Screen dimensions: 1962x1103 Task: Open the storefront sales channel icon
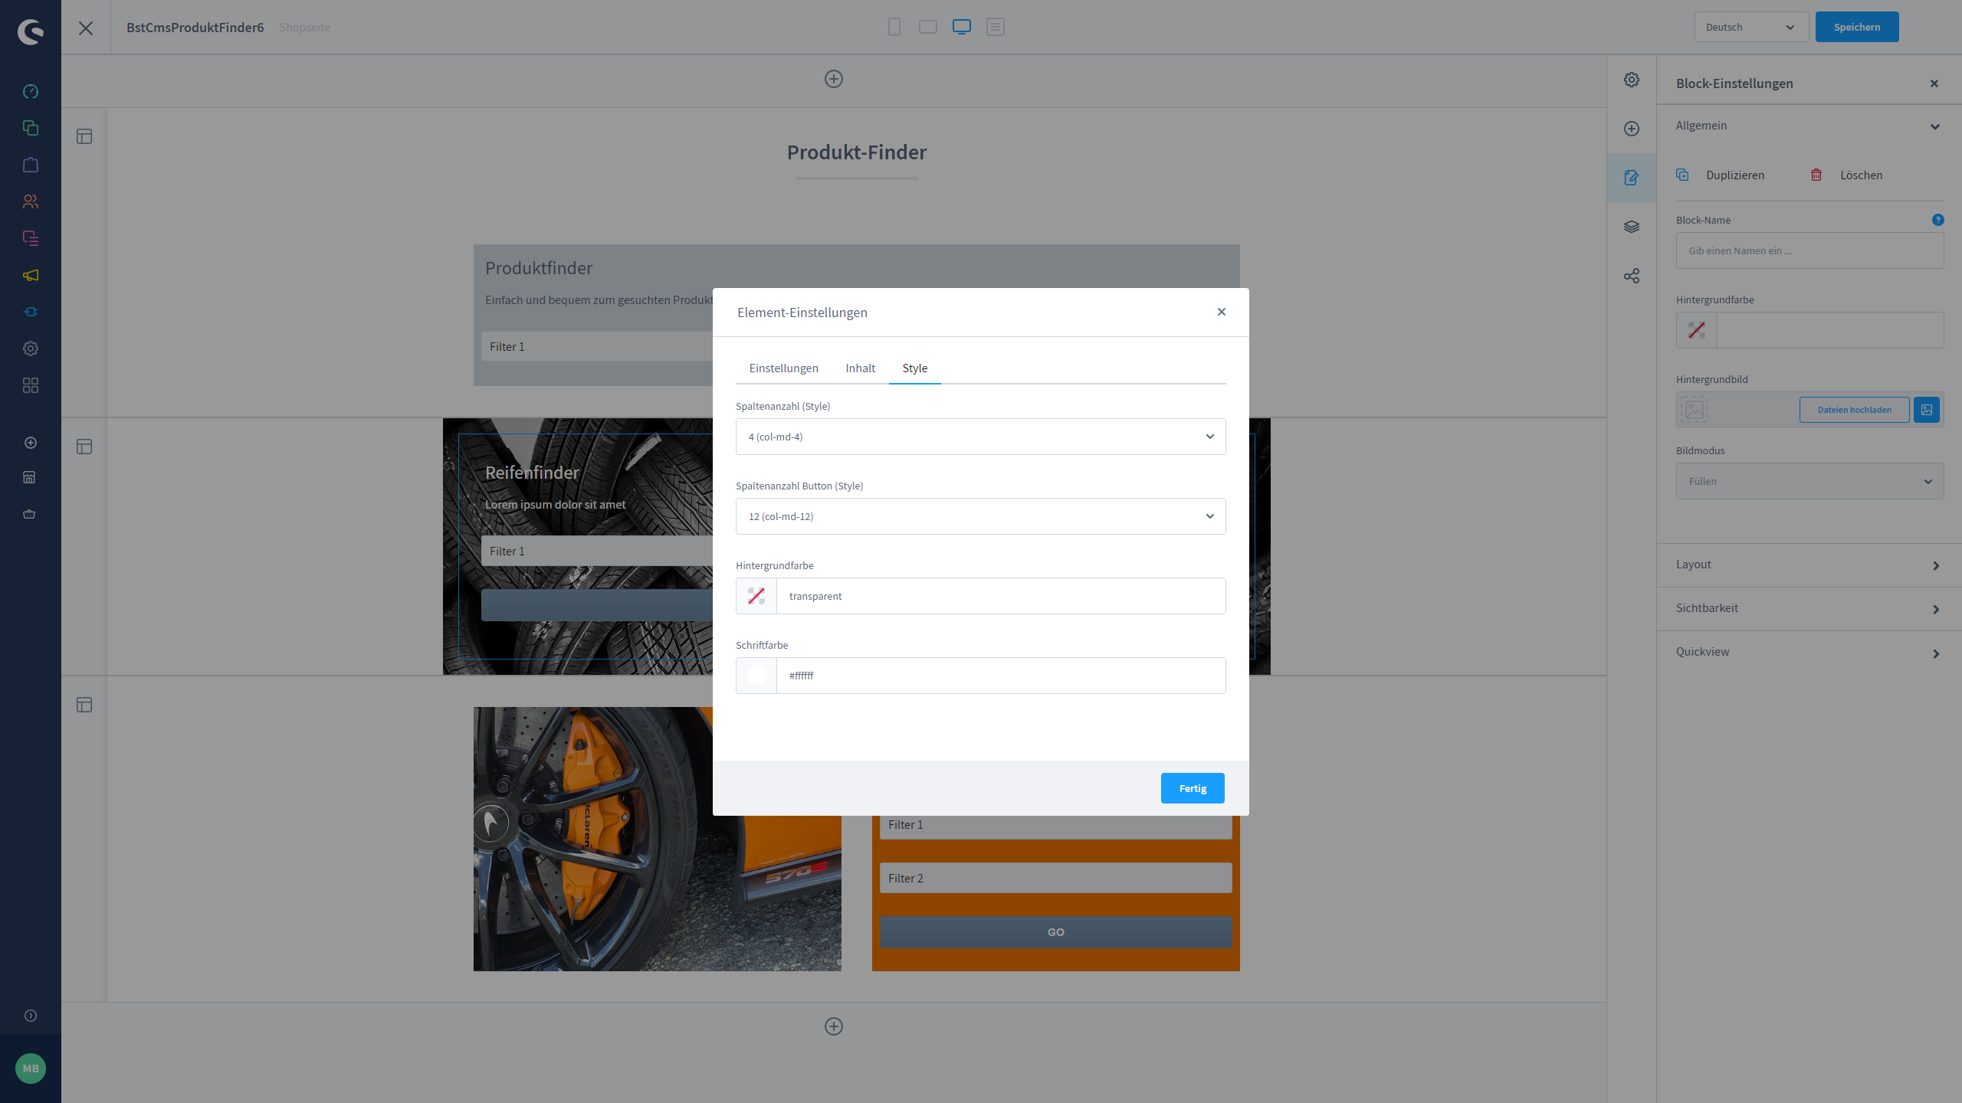[29, 477]
